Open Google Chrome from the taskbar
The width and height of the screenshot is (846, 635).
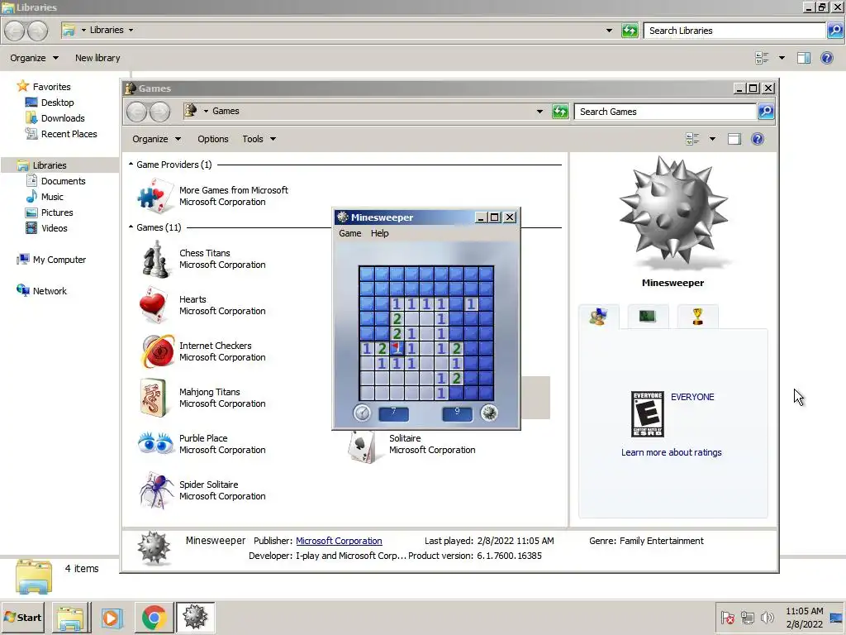154,617
